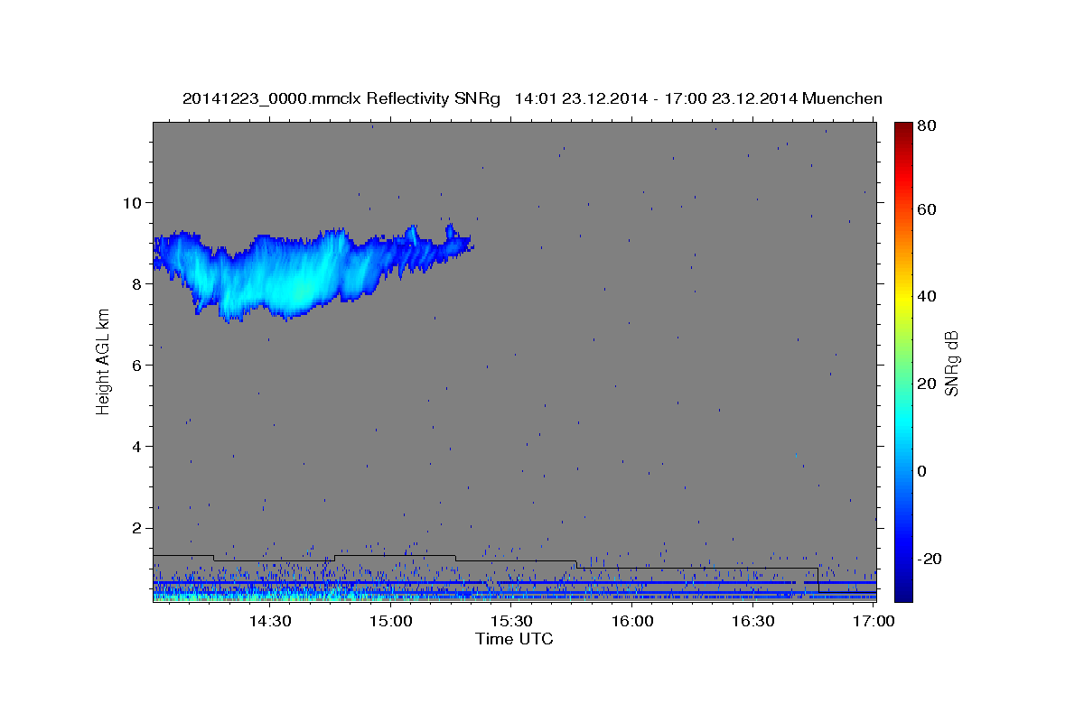Image resolution: width=1084 pixels, height=722 pixels.
Task: Click the 15:00 time tick label
Action: pyautogui.click(x=390, y=621)
